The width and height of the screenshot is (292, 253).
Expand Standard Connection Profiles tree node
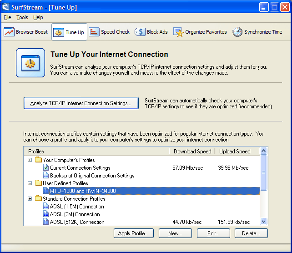(30, 199)
